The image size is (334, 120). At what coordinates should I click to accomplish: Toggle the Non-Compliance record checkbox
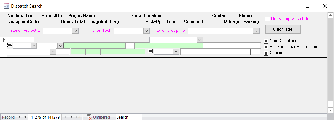[266, 41]
